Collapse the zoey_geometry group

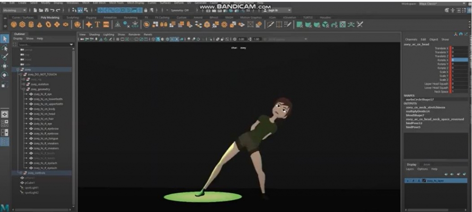pos(24,89)
